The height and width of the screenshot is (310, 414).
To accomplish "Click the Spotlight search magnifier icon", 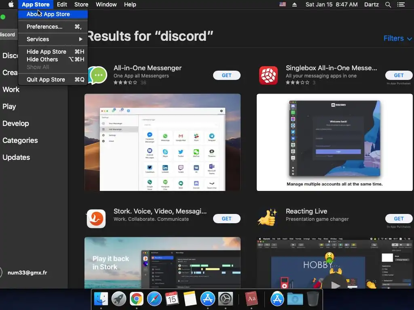I will pos(388,4).
